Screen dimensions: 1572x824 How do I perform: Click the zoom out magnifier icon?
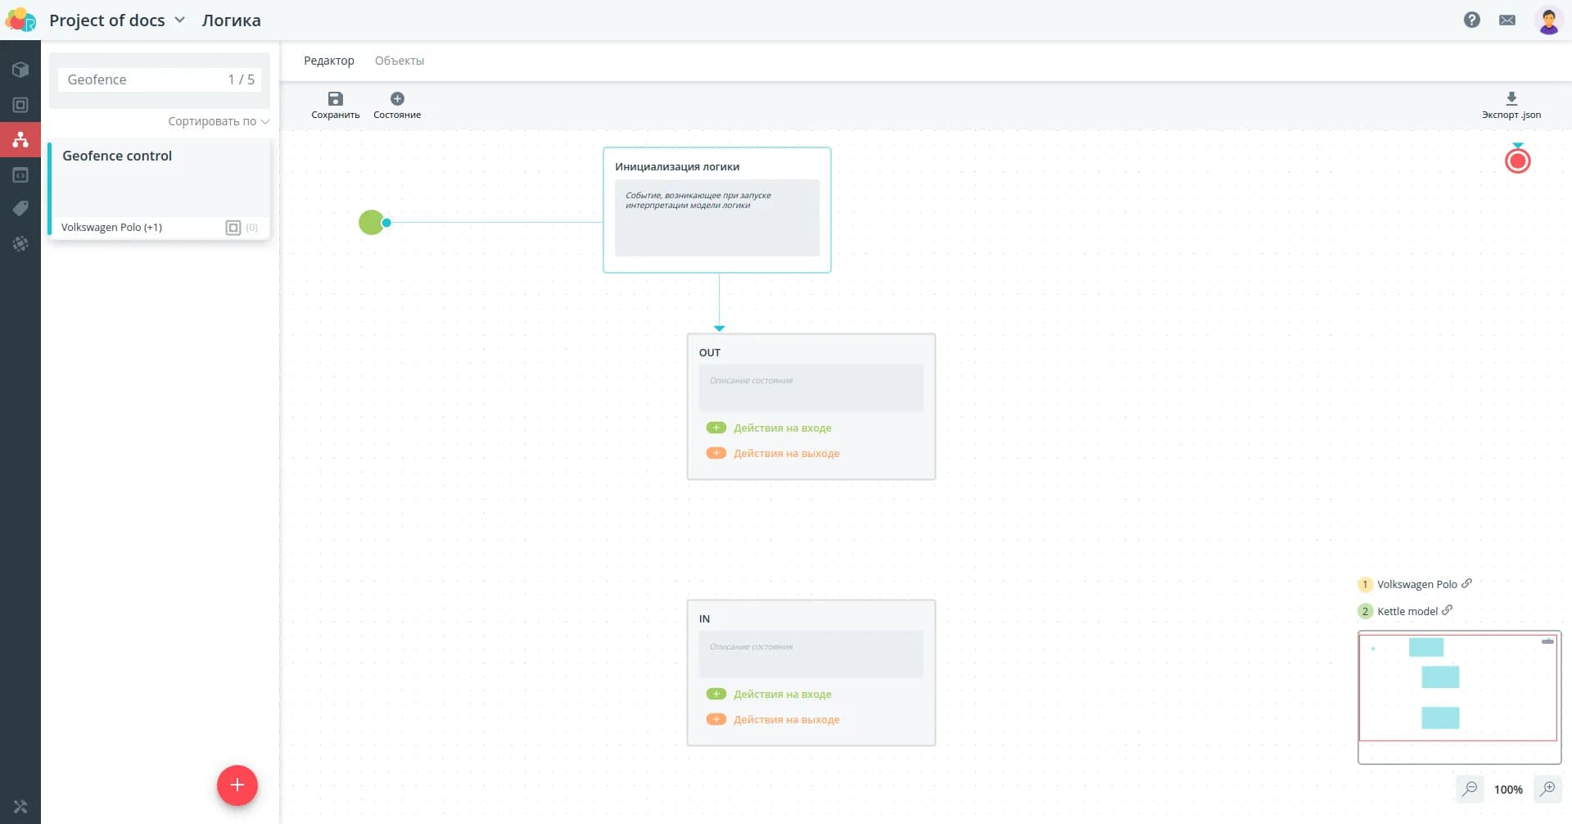[x=1470, y=789]
